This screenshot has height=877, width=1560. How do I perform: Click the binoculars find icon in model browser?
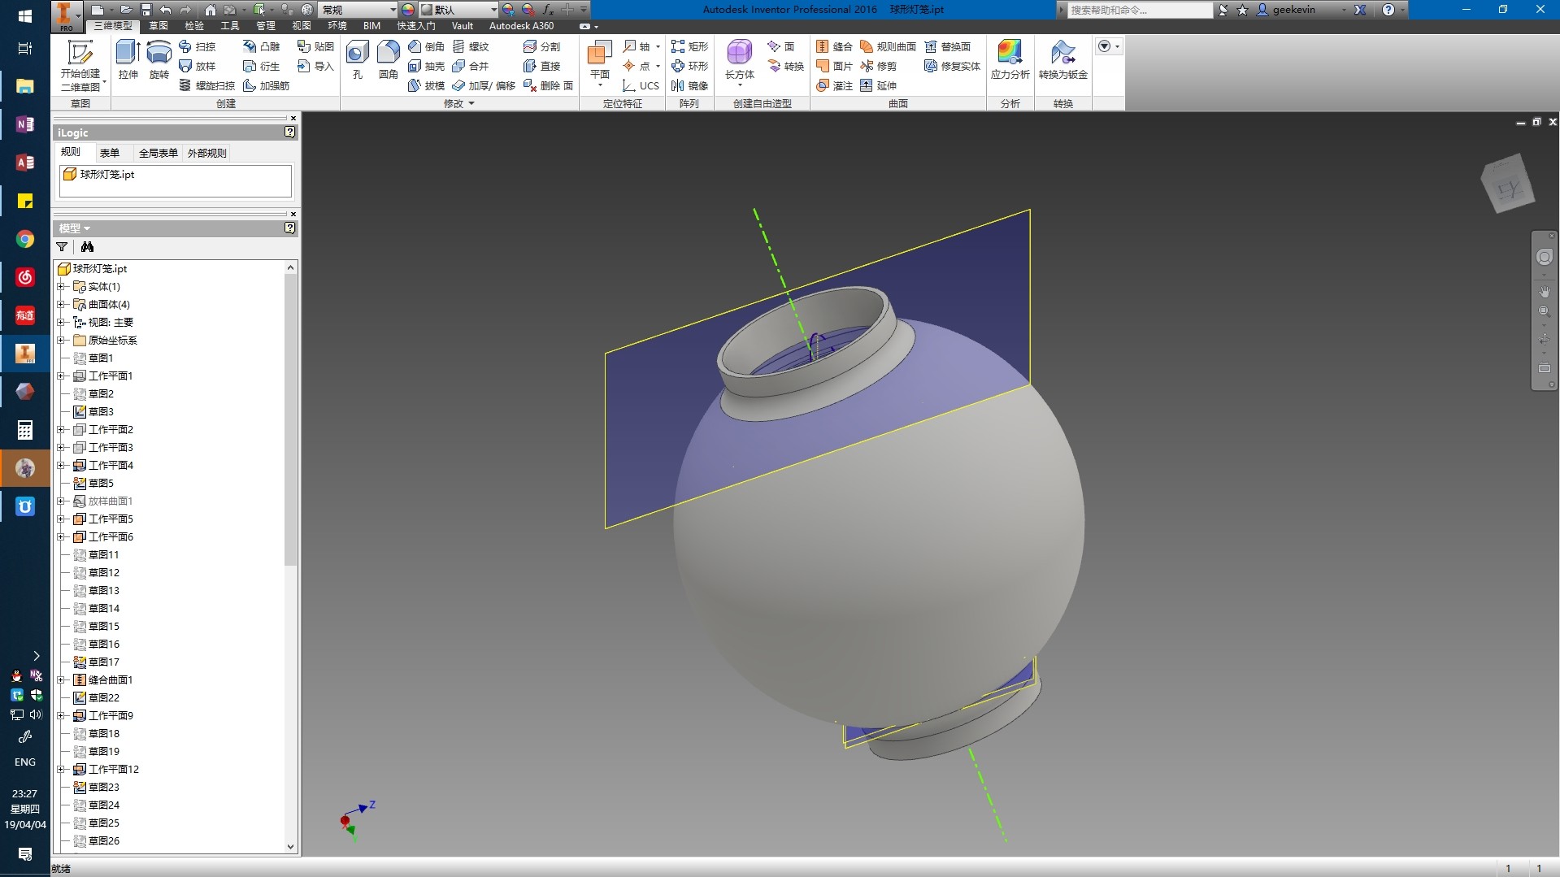(x=87, y=247)
